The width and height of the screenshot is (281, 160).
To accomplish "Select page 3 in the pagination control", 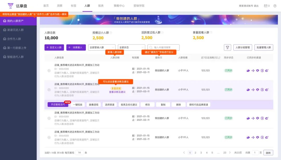I will [201, 152].
